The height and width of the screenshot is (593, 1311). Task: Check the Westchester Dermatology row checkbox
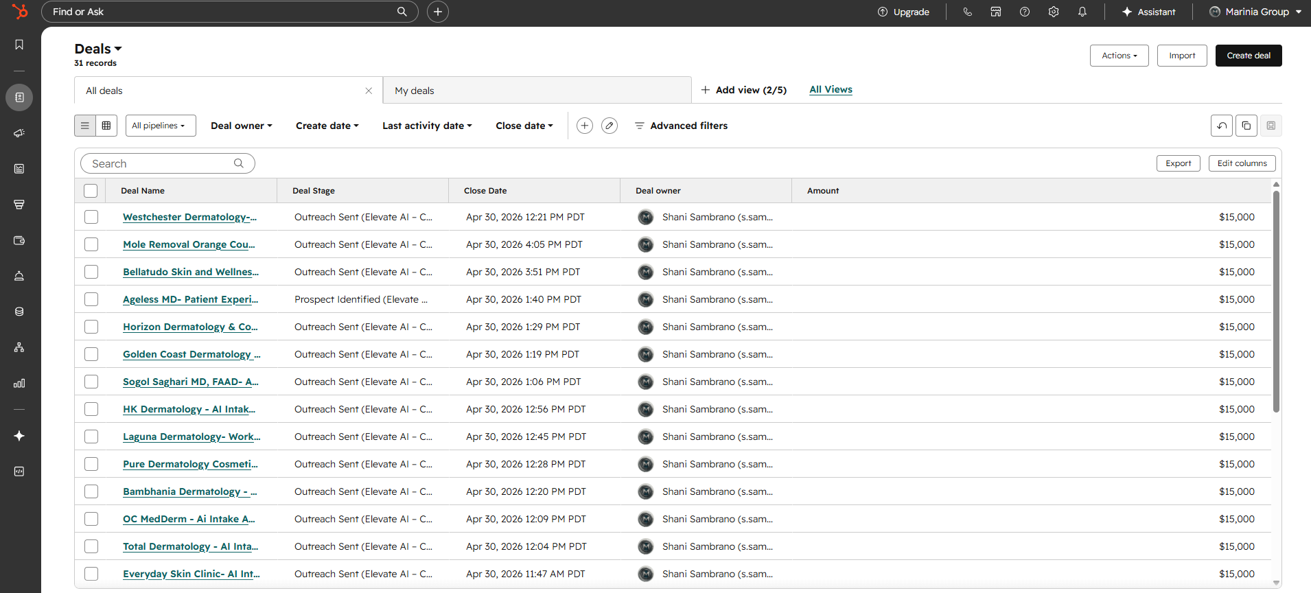[x=91, y=217]
